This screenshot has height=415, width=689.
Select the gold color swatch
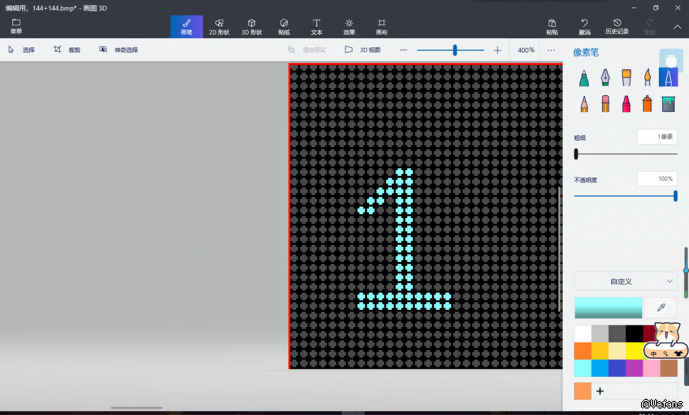pos(600,351)
